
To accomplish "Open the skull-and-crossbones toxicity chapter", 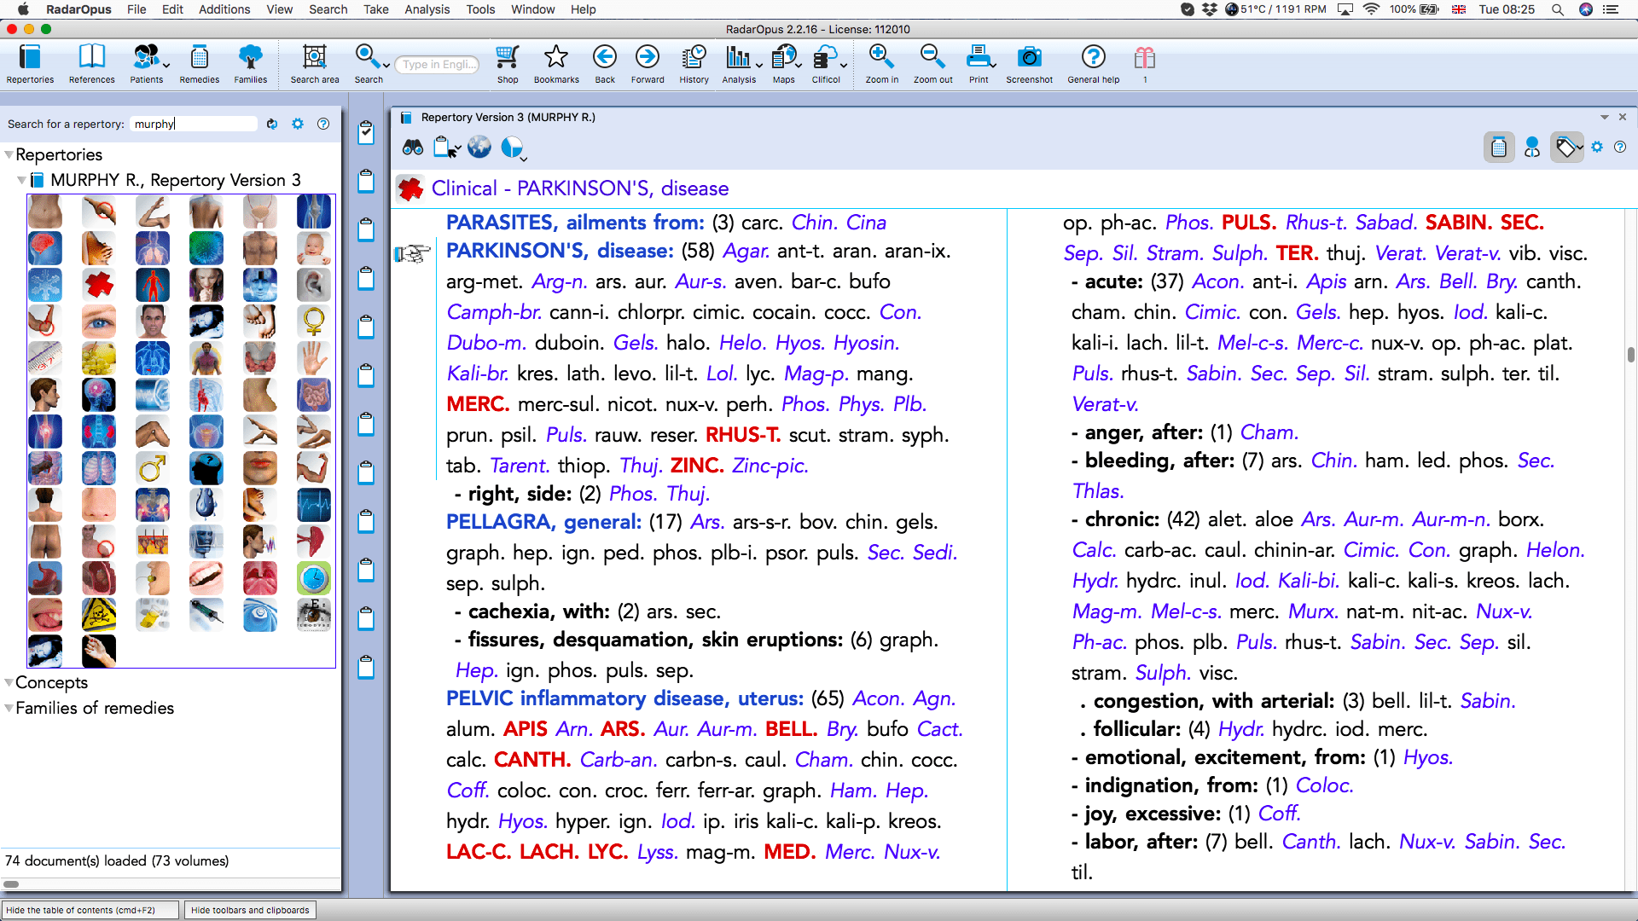I will click(x=99, y=615).
